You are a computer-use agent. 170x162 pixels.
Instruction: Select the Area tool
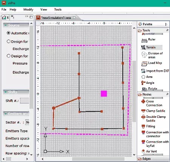147,77
